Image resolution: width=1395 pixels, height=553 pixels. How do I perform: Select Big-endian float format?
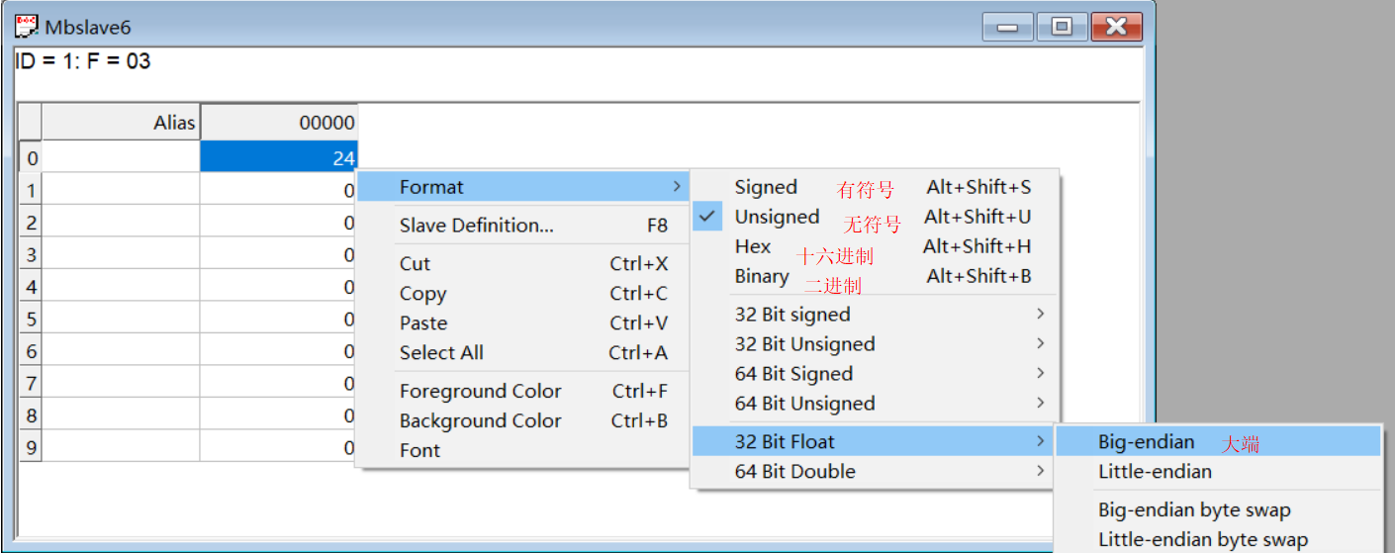point(1147,442)
